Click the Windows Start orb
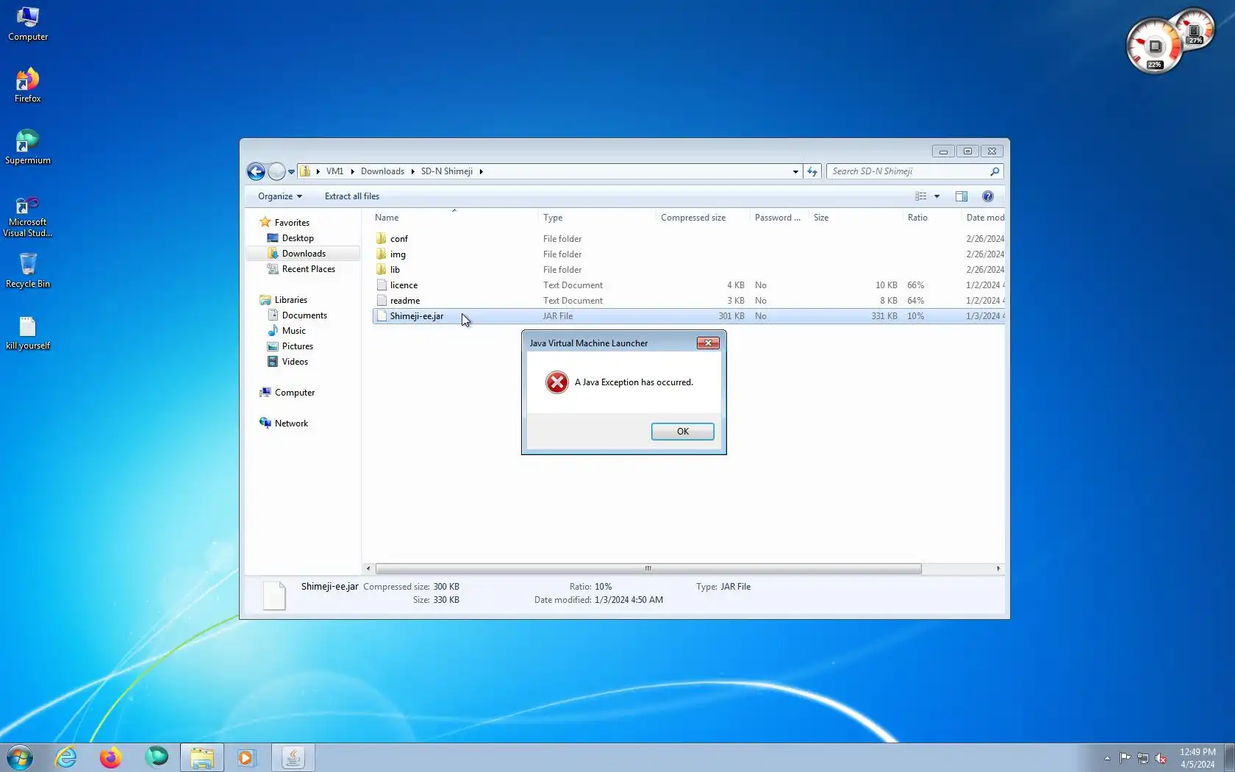The height and width of the screenshot is (772, 1235). point(20,757)
